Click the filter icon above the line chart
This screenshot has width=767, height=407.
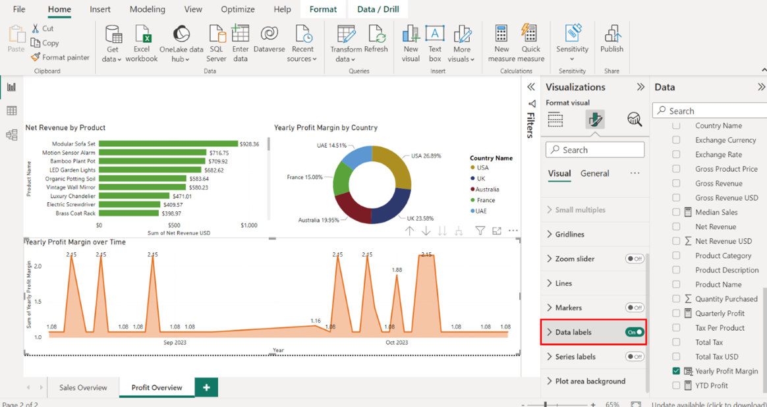coord(480,231)
